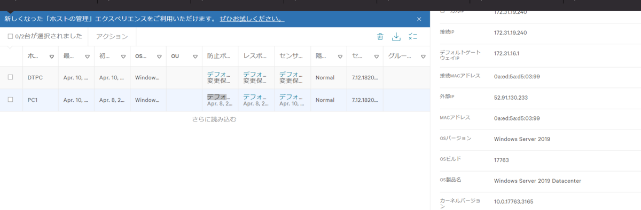Click the download export icon
Viewport: 641px width, 210px height.
click(396, 36)
